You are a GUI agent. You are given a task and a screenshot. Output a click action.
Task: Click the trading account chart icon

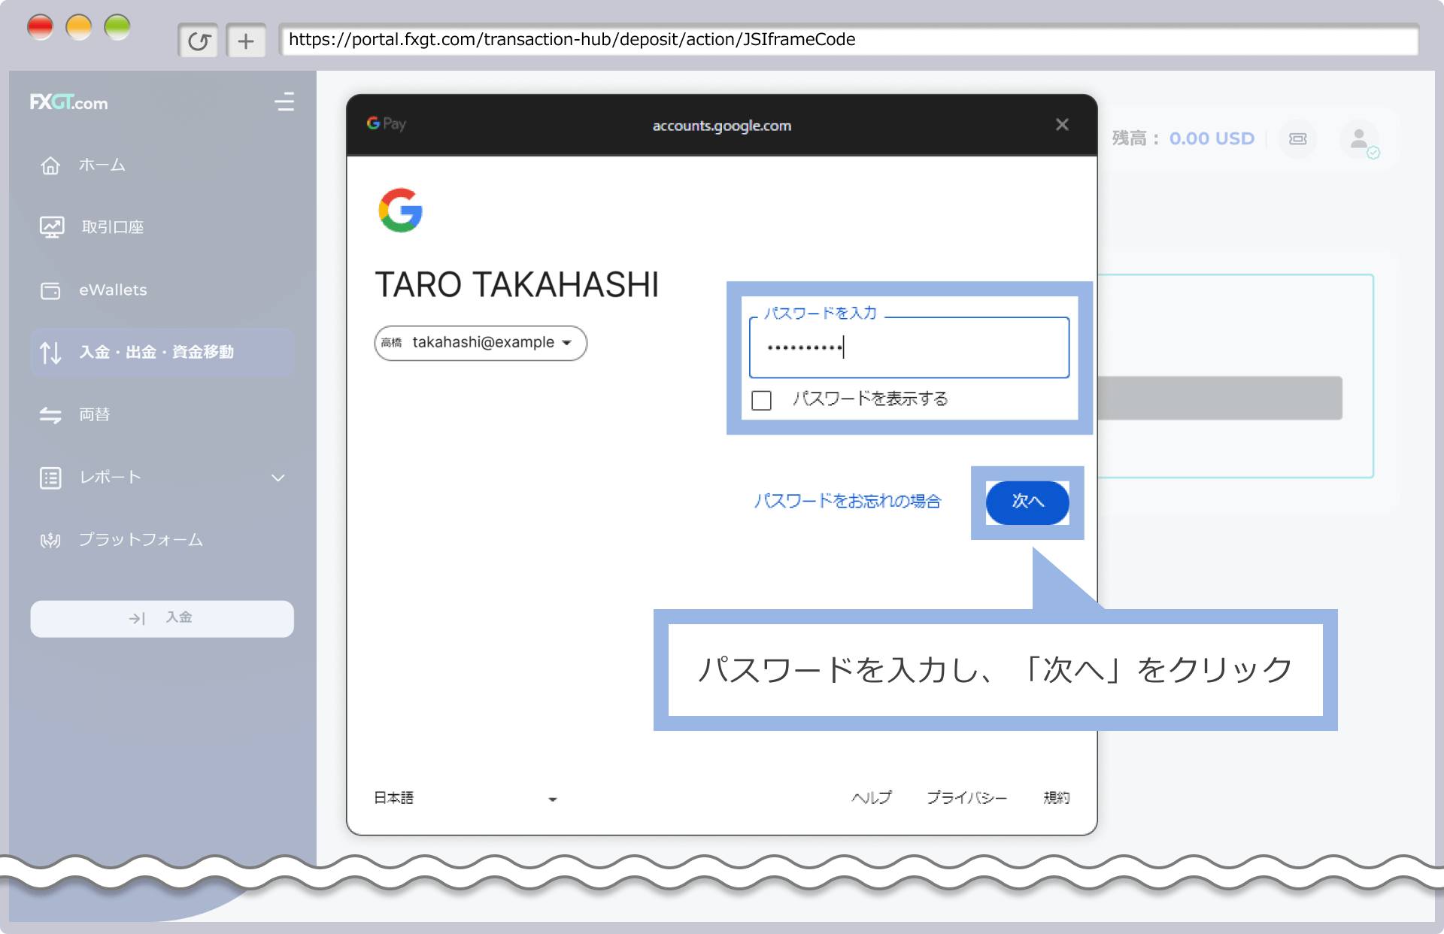(x=52, y=227)
